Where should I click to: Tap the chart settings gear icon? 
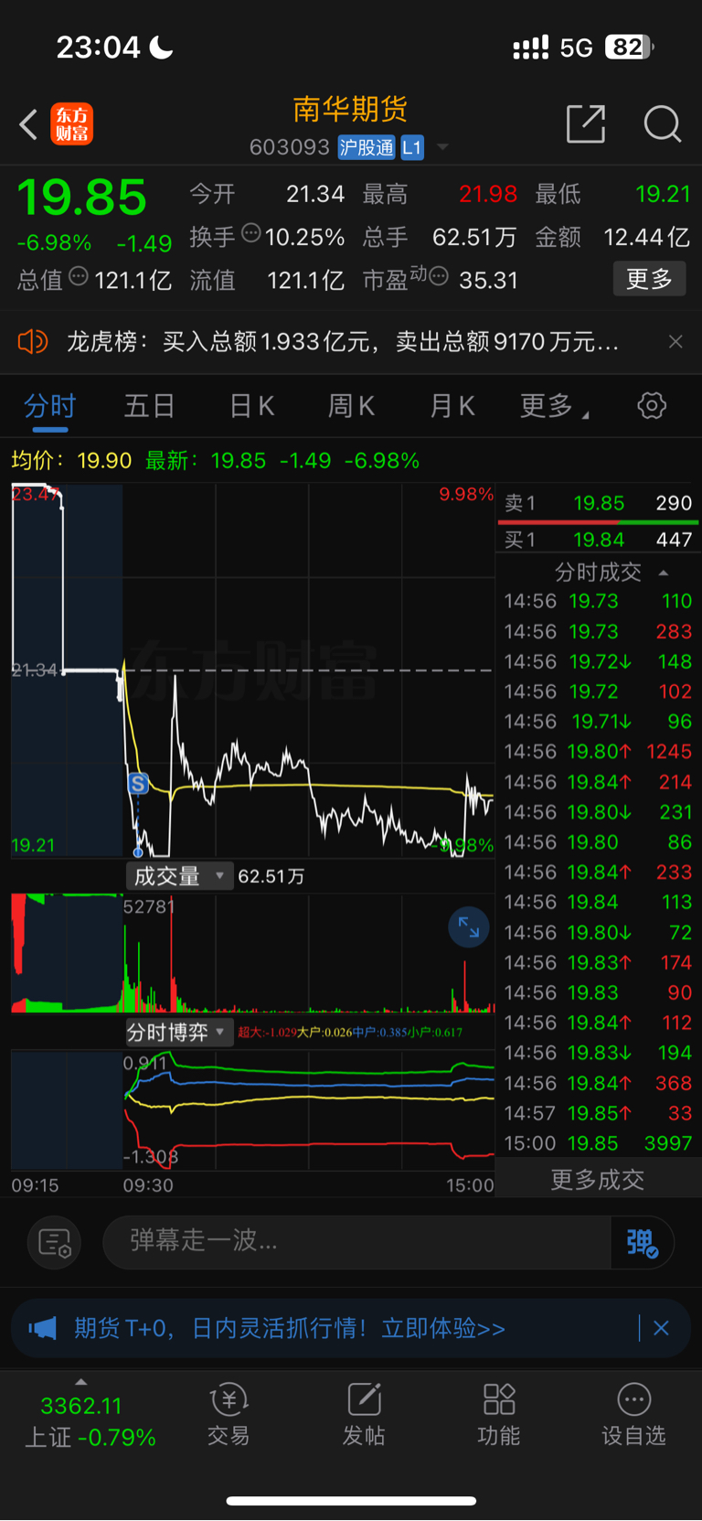[652, 405]
